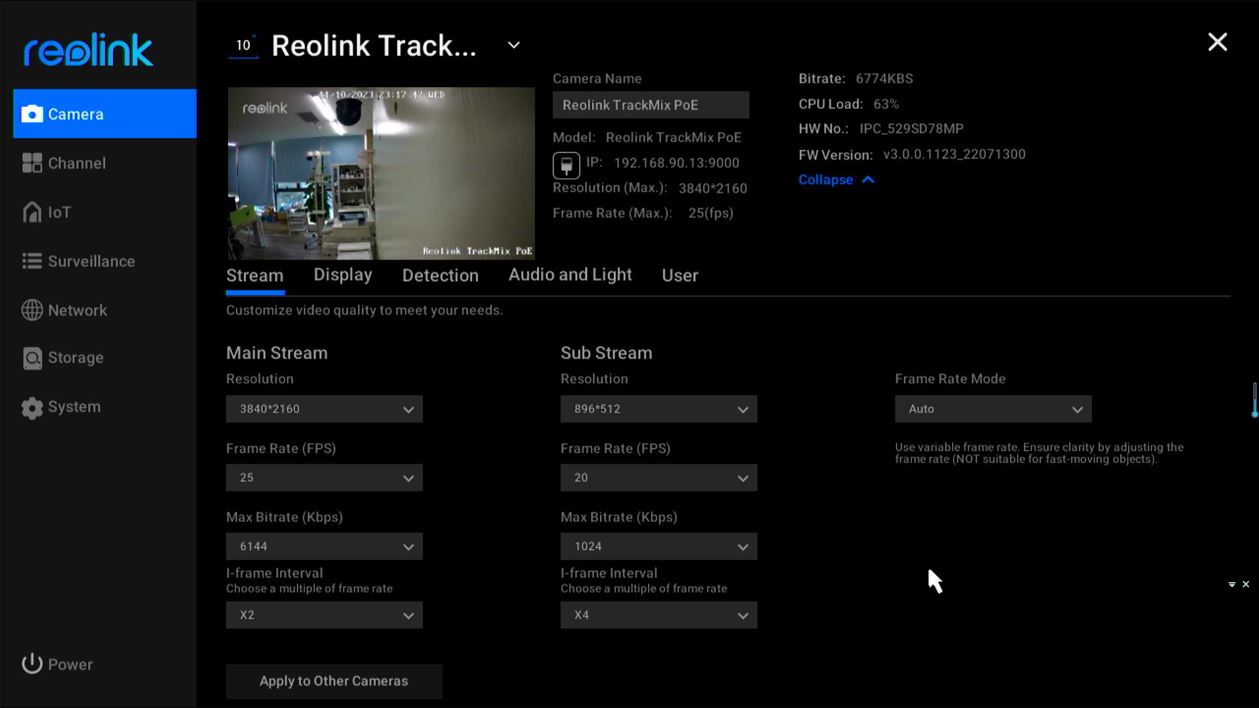Viewport: 1259px width, 708px height.
Task: Switch to the Detection tab
Action: pos(441,275)
